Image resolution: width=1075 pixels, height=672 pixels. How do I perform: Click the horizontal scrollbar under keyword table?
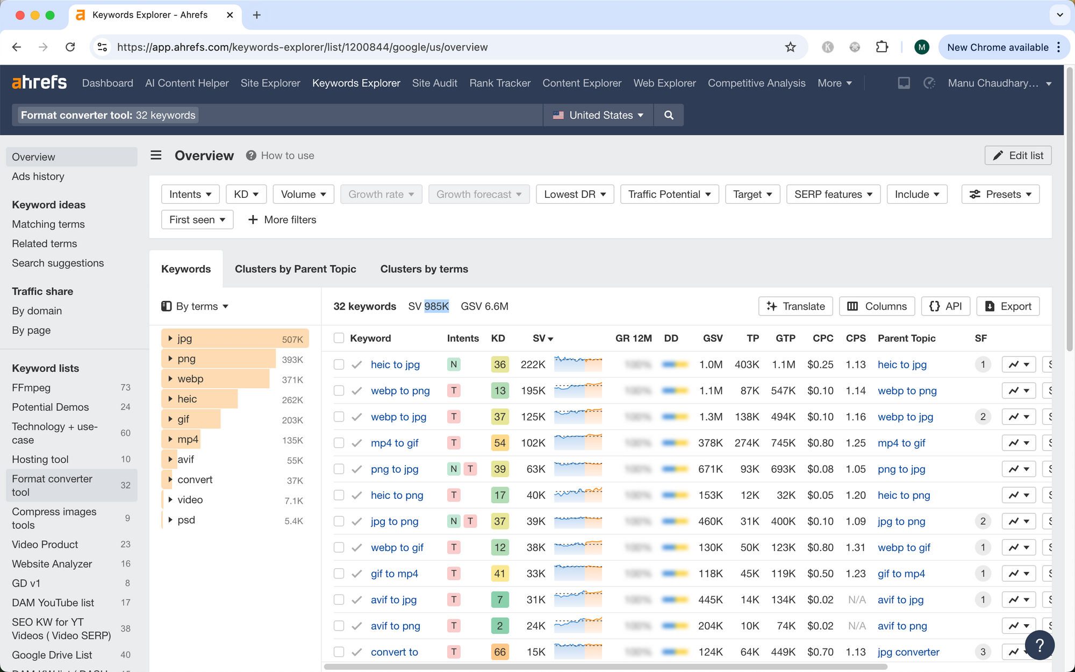[605, 667]
